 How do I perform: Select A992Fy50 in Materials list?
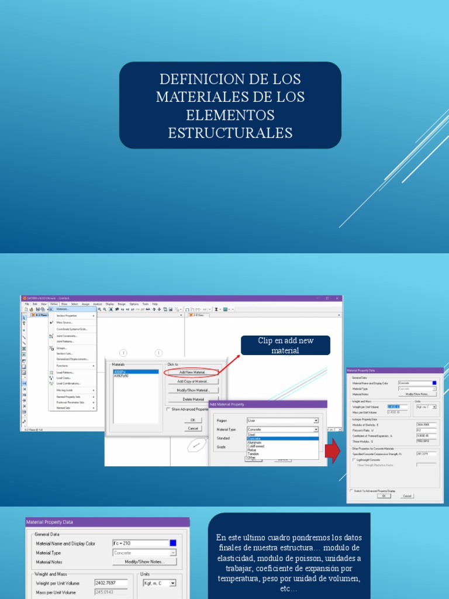click(x=136, y=376)
